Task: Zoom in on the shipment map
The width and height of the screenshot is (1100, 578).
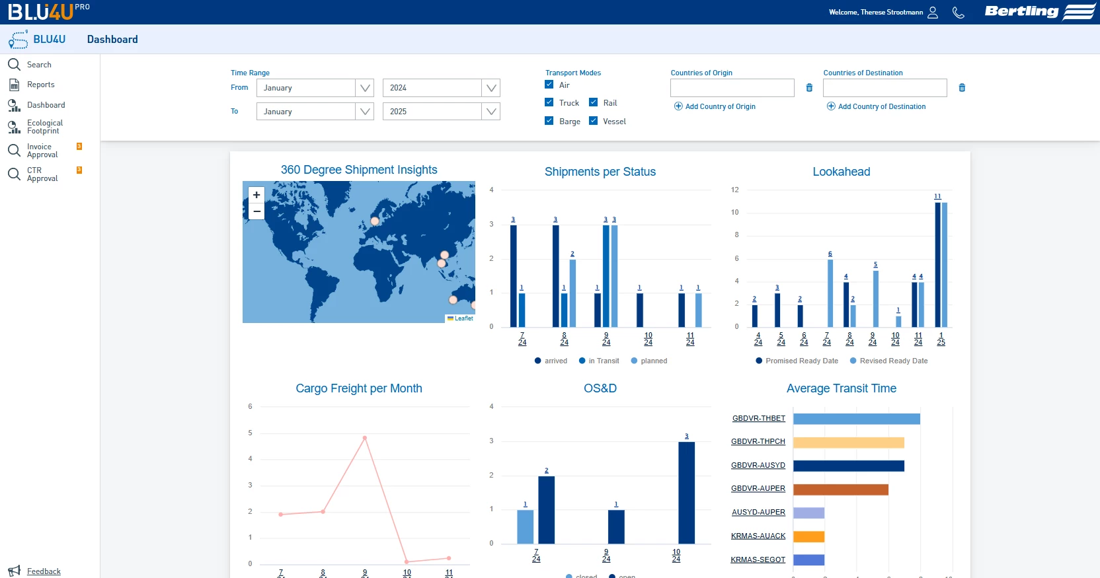Action: coord(256,195)
